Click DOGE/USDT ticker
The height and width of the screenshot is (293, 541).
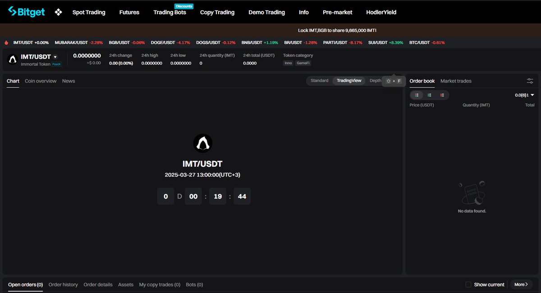[x=170, y=42]
